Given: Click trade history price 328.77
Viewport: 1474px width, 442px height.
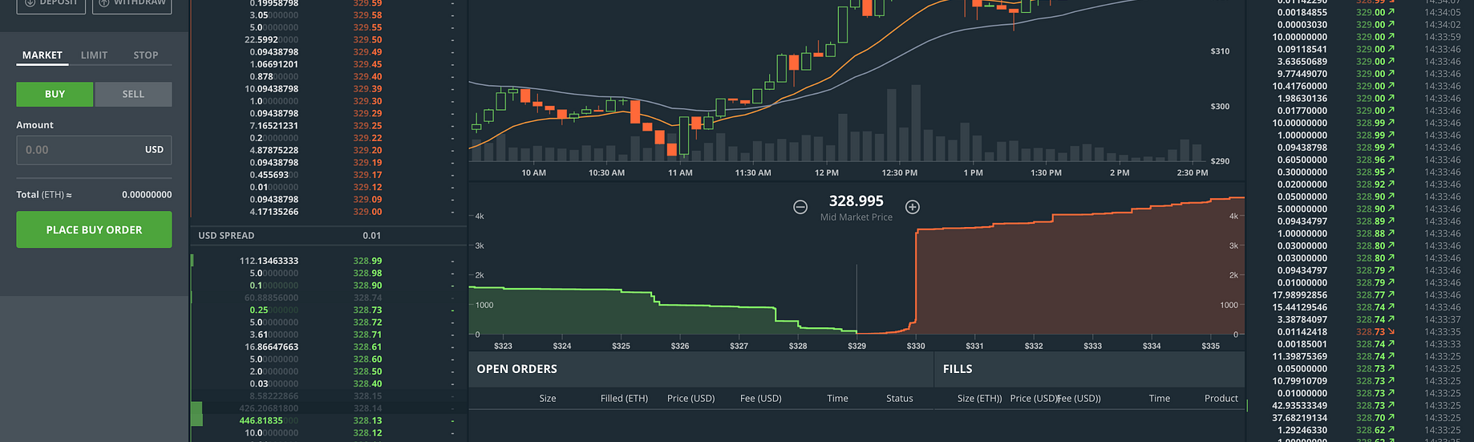Looking at the screenshot, I should point(1371,295).
